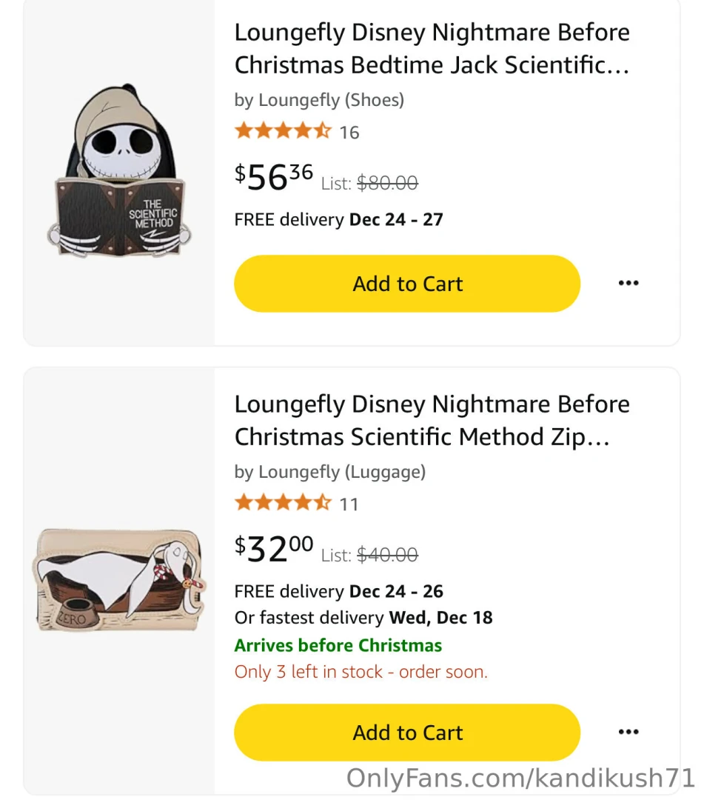Screen dimensions: 704x800
Task: View Zero dog wallet product image
Action: pyautogui.click(x=120, y=580)
